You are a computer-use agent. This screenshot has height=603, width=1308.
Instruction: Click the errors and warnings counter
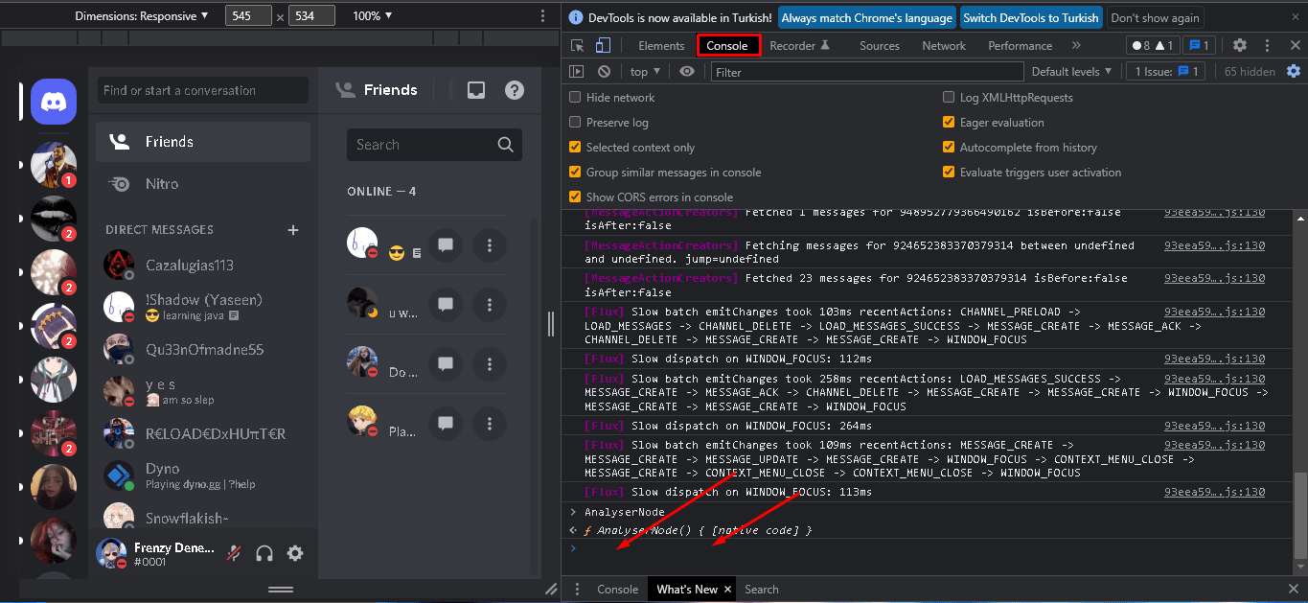(x=1152, y=45)
